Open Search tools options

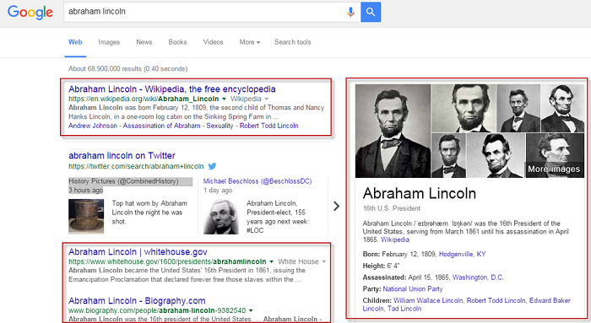tap(292, 42)
